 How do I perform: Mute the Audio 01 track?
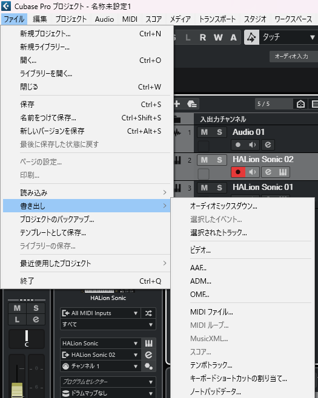click(205, 132)
